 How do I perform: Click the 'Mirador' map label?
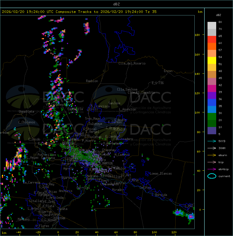tap(118, 190)
